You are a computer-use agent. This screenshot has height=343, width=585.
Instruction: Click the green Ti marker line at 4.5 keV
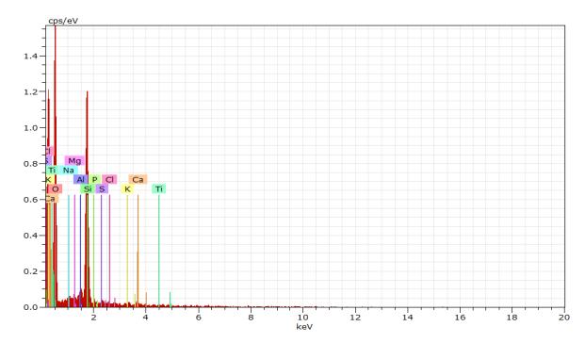pos(159,250)
